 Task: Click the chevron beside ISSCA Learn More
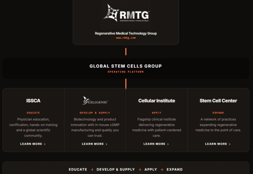click(x=45, y=144)
